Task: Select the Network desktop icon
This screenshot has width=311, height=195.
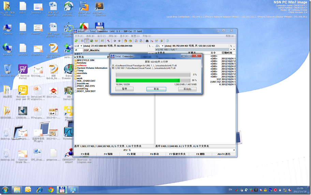Action: pos(8,50)
